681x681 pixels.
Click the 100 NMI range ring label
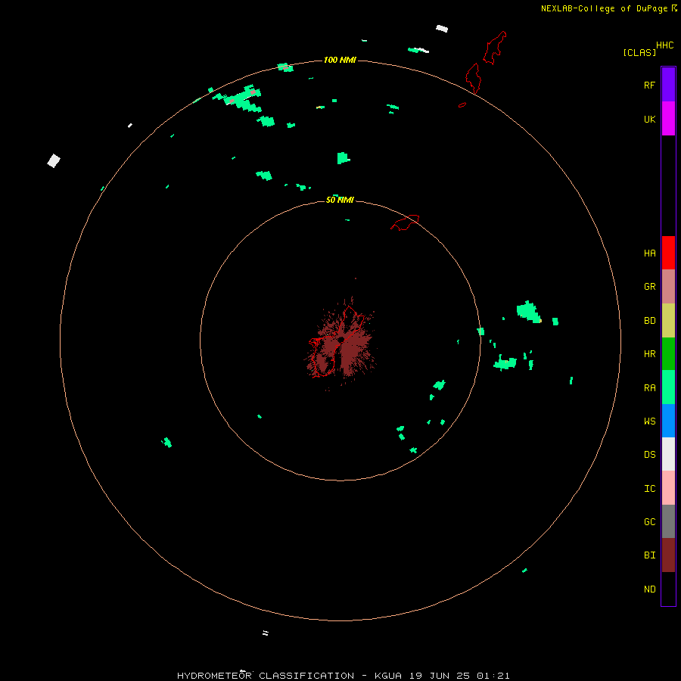click(340, 60)
